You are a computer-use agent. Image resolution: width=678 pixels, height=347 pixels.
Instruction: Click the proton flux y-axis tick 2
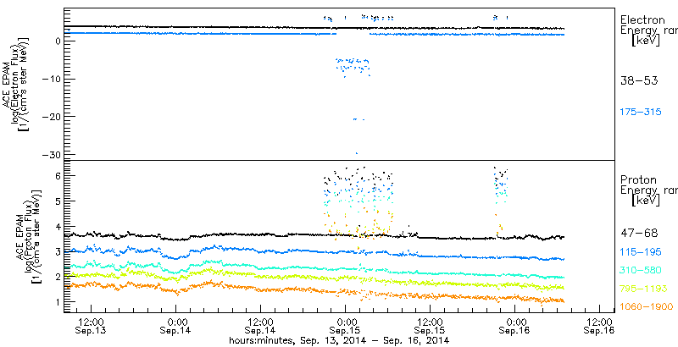[x=57, y=277]
